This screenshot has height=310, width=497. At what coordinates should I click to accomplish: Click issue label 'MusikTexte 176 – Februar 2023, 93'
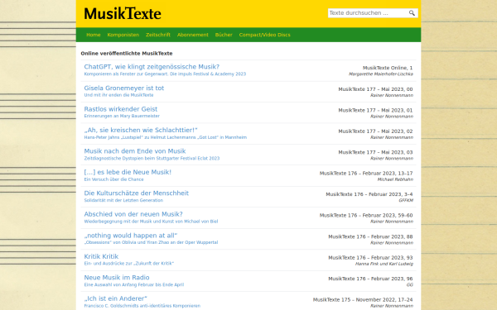tap(370, 257)
